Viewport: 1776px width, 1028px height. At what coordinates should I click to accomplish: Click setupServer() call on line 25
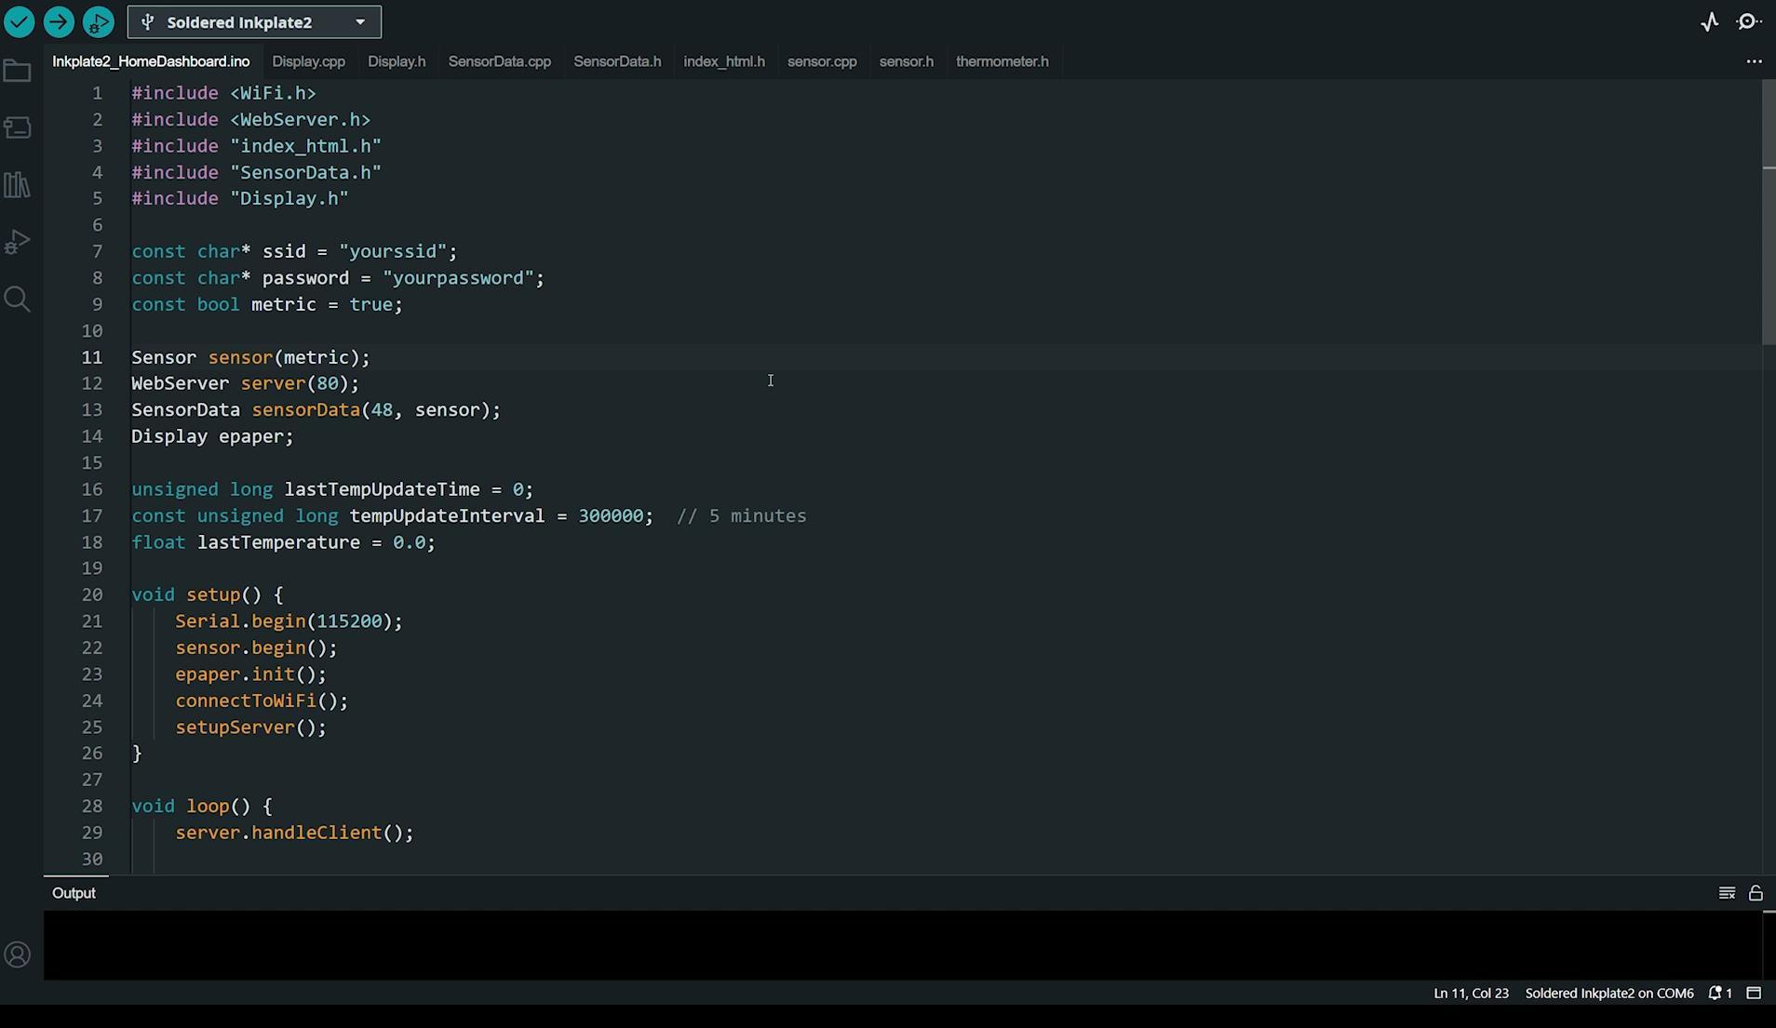pos(251,728)
